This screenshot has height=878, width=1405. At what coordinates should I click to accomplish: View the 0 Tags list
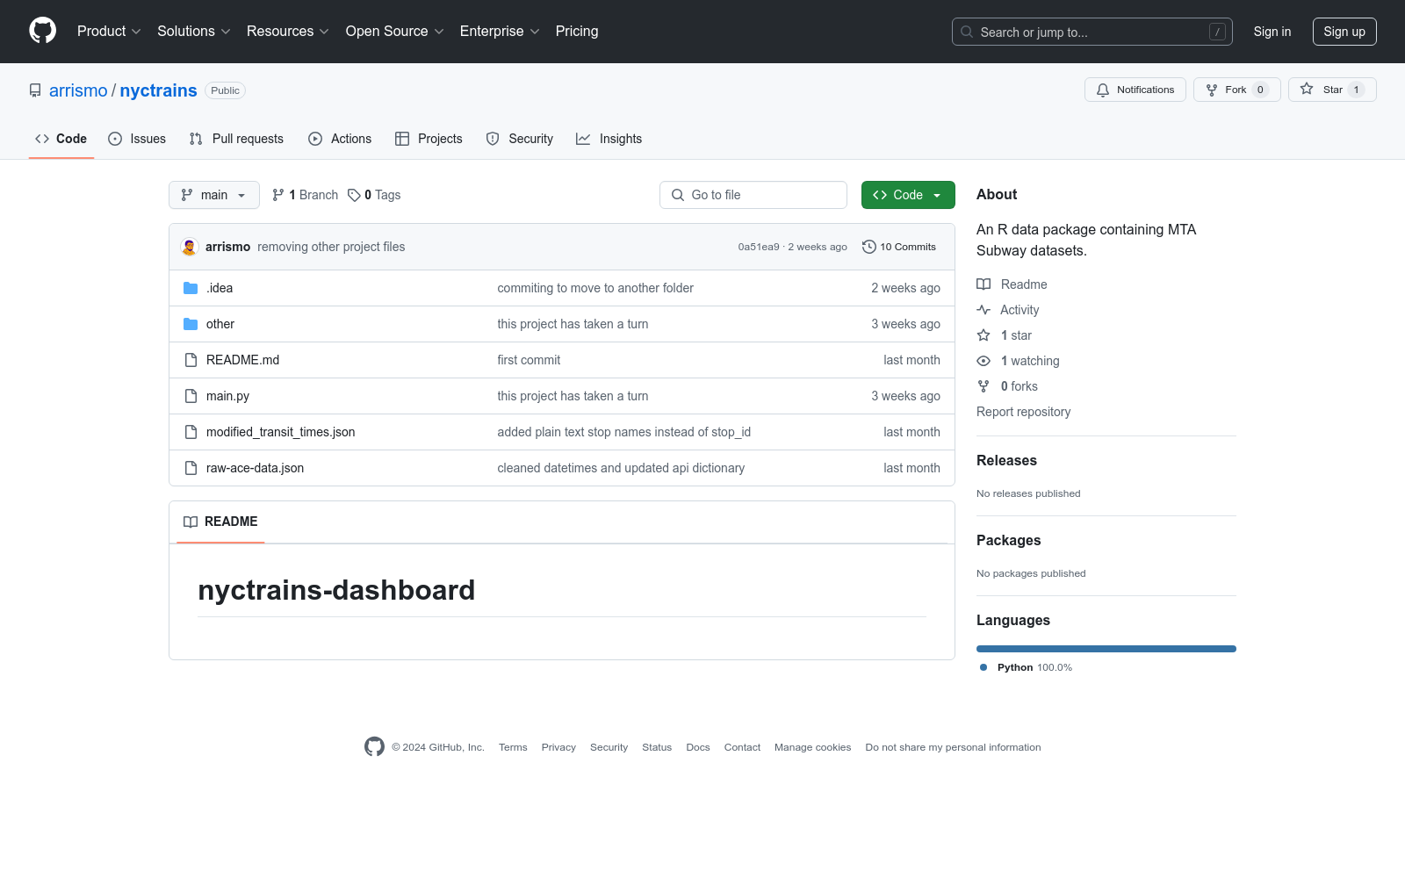point(374,195)
